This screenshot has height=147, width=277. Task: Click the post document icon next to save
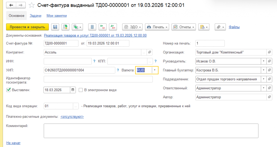(65, 27)
